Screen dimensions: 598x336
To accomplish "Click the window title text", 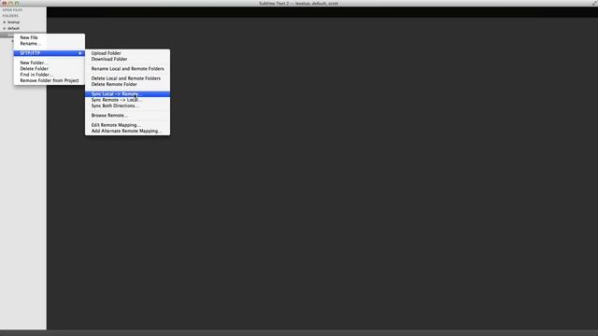I will 299,4.
